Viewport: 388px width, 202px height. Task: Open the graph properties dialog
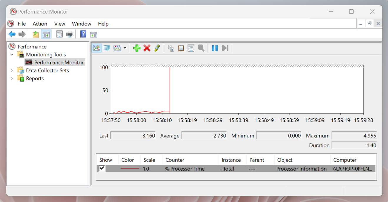pos(191,48)
